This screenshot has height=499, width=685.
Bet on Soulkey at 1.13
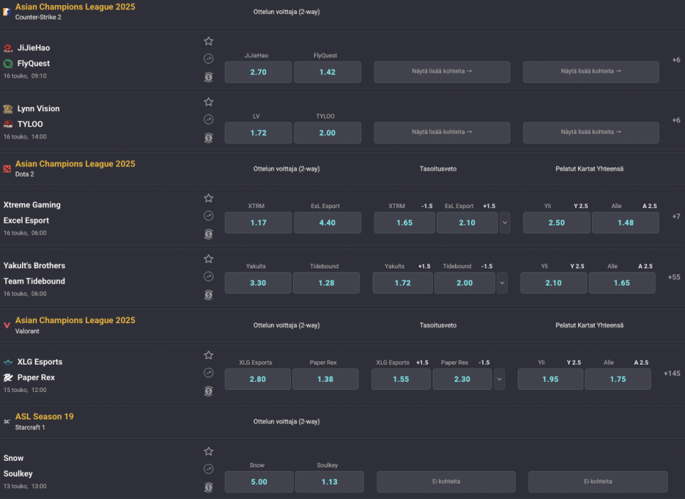click(x=329, y=482)
